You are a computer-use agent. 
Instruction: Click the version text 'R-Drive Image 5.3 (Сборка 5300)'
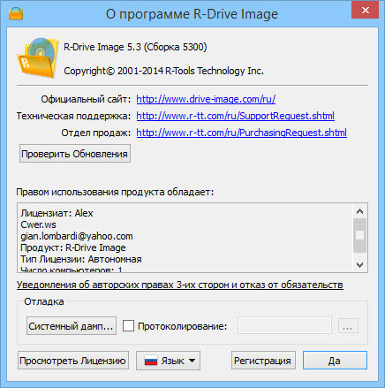(x=135, y=47)
